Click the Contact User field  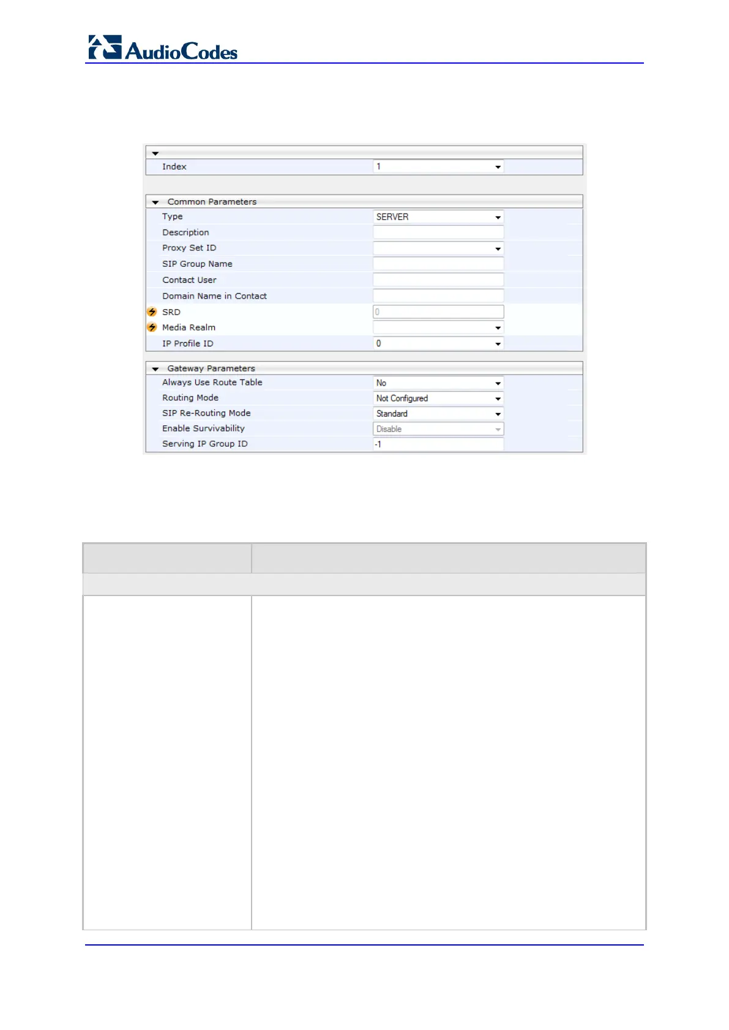[438, 280]
